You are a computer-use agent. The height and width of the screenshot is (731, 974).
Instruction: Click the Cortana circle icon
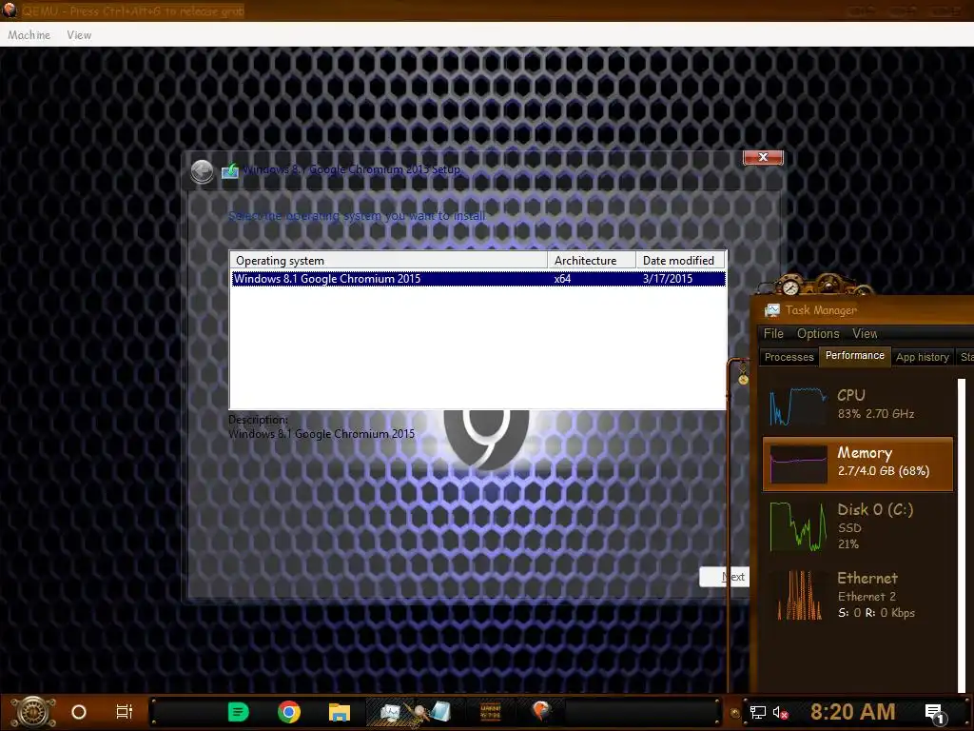click(x=79, y=712)
